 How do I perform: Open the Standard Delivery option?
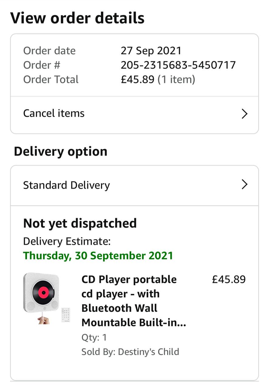point(67,185)
